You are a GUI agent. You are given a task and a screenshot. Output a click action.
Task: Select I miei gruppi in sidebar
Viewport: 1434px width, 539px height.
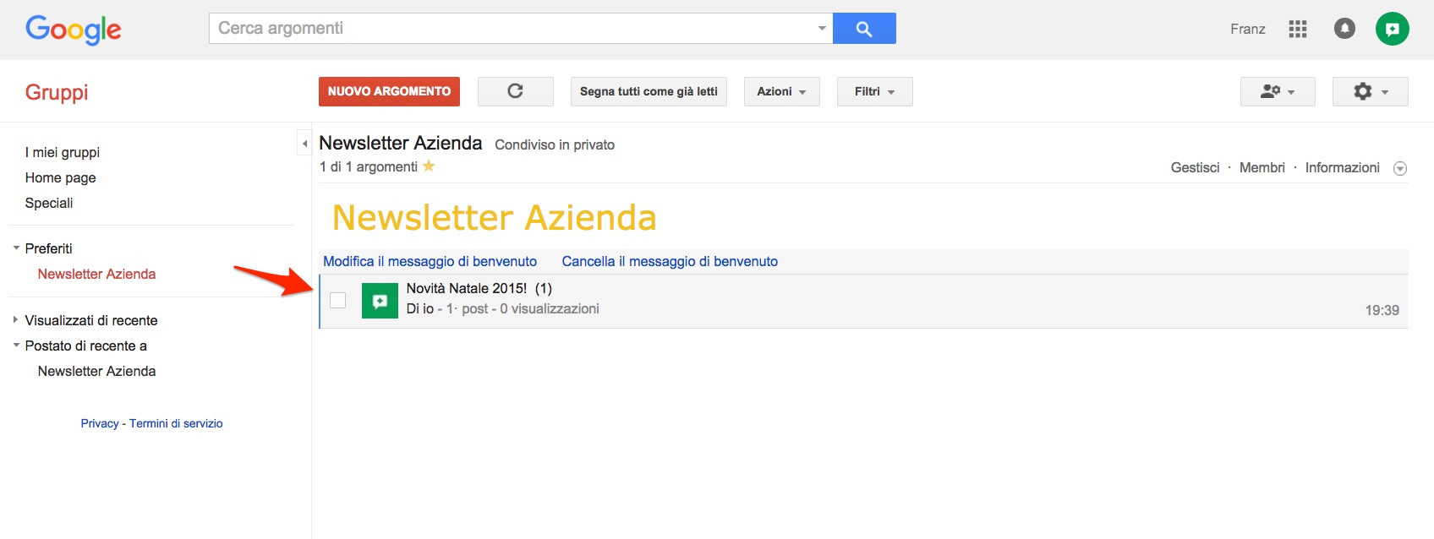63,152
